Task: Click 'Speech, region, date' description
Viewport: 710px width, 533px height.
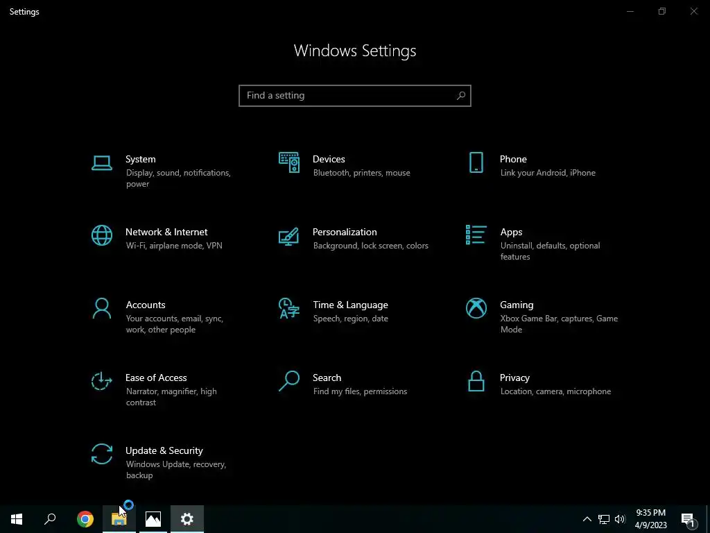Action: coord(350,319)
